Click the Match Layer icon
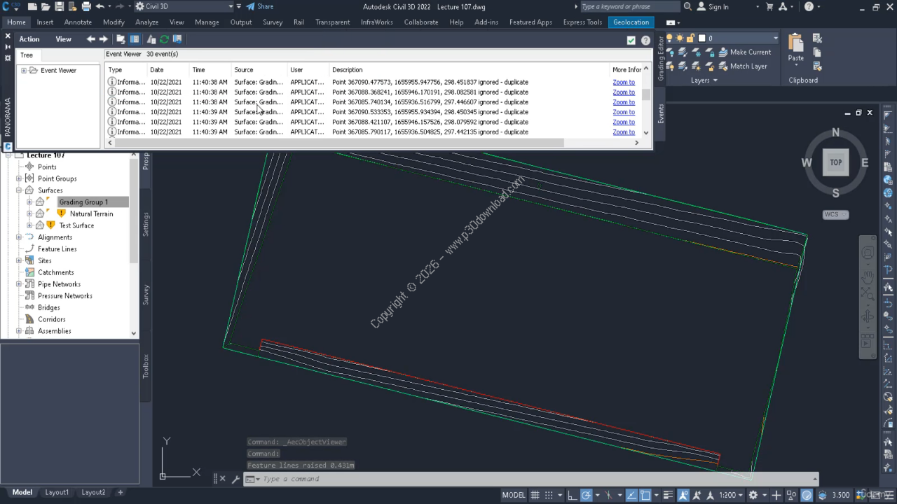 724,66
